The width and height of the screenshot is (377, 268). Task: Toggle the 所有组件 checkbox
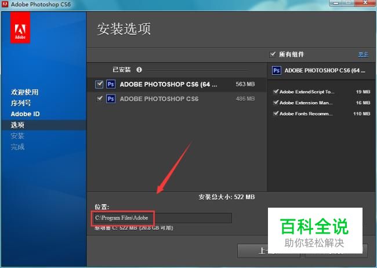(x=273, y=55)
